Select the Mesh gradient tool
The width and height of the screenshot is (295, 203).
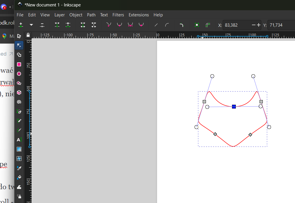tap(19, 159)
